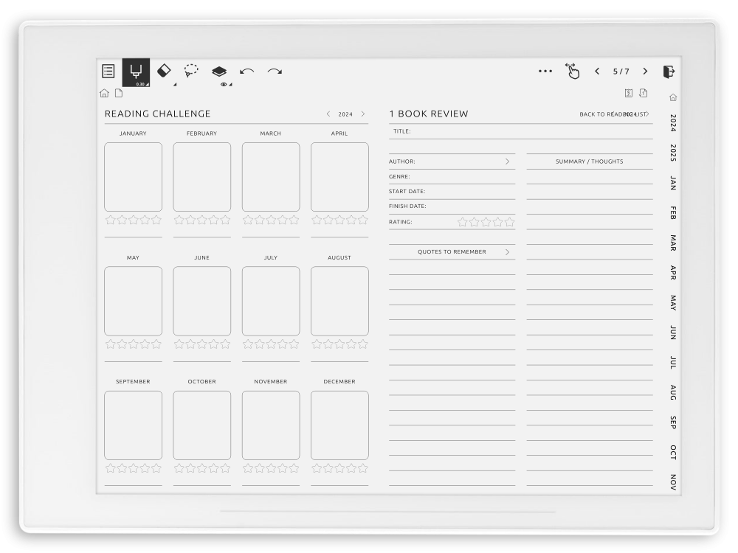The width and height of the screenshot is (738, 553).
Task: Click the READING CHALLENGE heading
Action: tap(158, 114)
